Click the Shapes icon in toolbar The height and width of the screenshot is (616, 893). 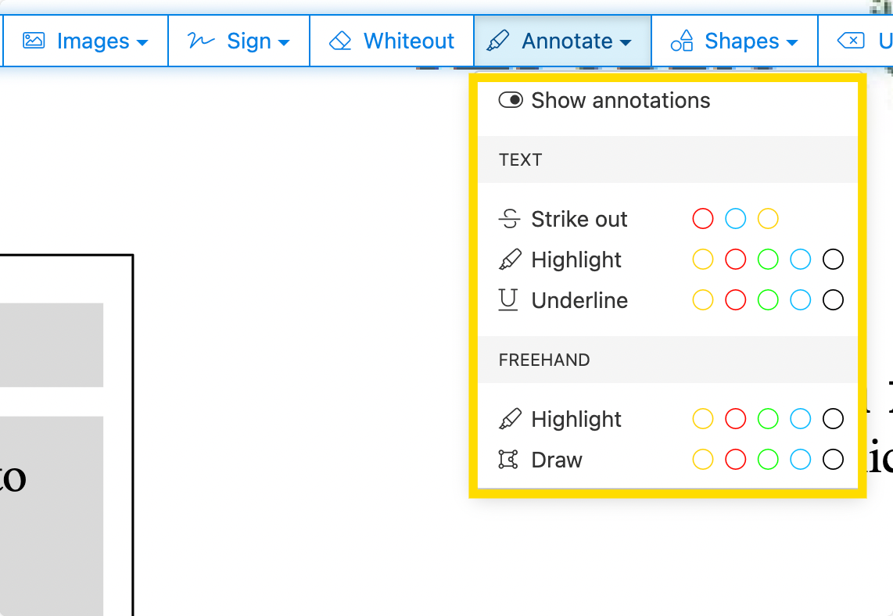[682, 41]
